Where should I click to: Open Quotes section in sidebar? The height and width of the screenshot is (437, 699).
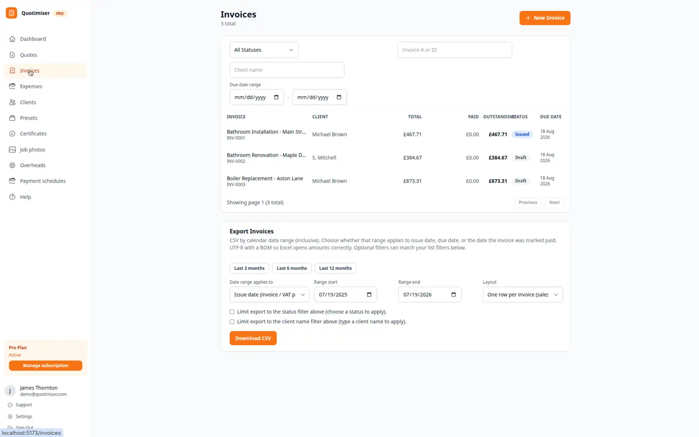click(45, 55)
